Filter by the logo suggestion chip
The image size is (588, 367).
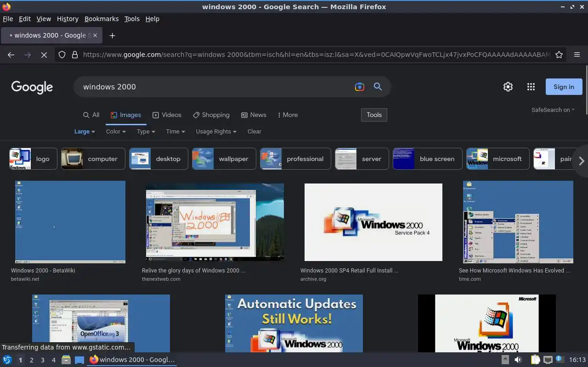33,159
